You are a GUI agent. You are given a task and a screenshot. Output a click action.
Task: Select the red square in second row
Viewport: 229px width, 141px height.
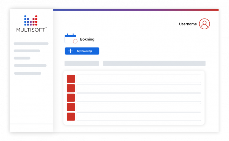point(71,88)
